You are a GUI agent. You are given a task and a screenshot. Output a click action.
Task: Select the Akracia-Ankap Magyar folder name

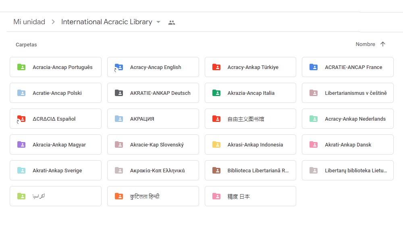pos(59,144)
